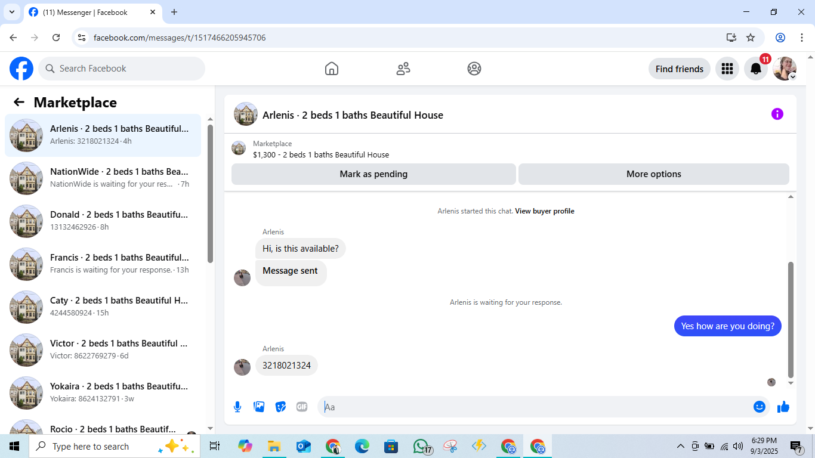This screenshot has height=458, width=815.
Task: Open a new browser tab
Action: [174, 12]
